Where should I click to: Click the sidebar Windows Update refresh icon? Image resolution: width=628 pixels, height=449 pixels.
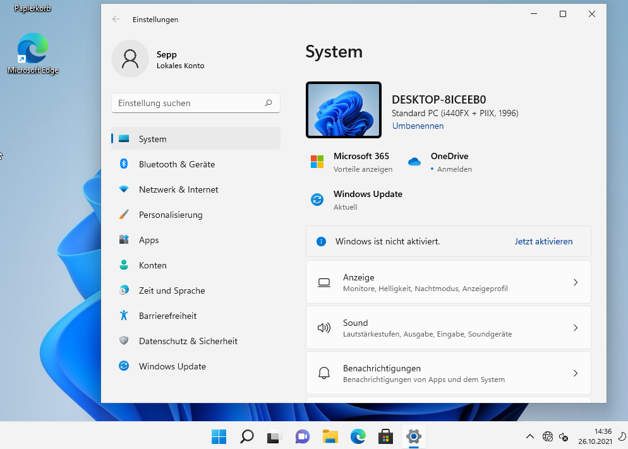[x=124, y=366]
